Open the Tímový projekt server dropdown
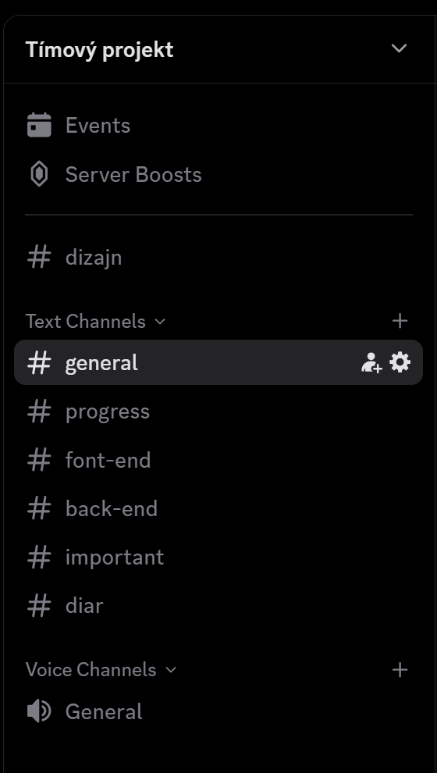 399,48
